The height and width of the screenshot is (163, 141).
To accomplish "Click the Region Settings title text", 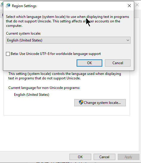I will tap(24, 6).
